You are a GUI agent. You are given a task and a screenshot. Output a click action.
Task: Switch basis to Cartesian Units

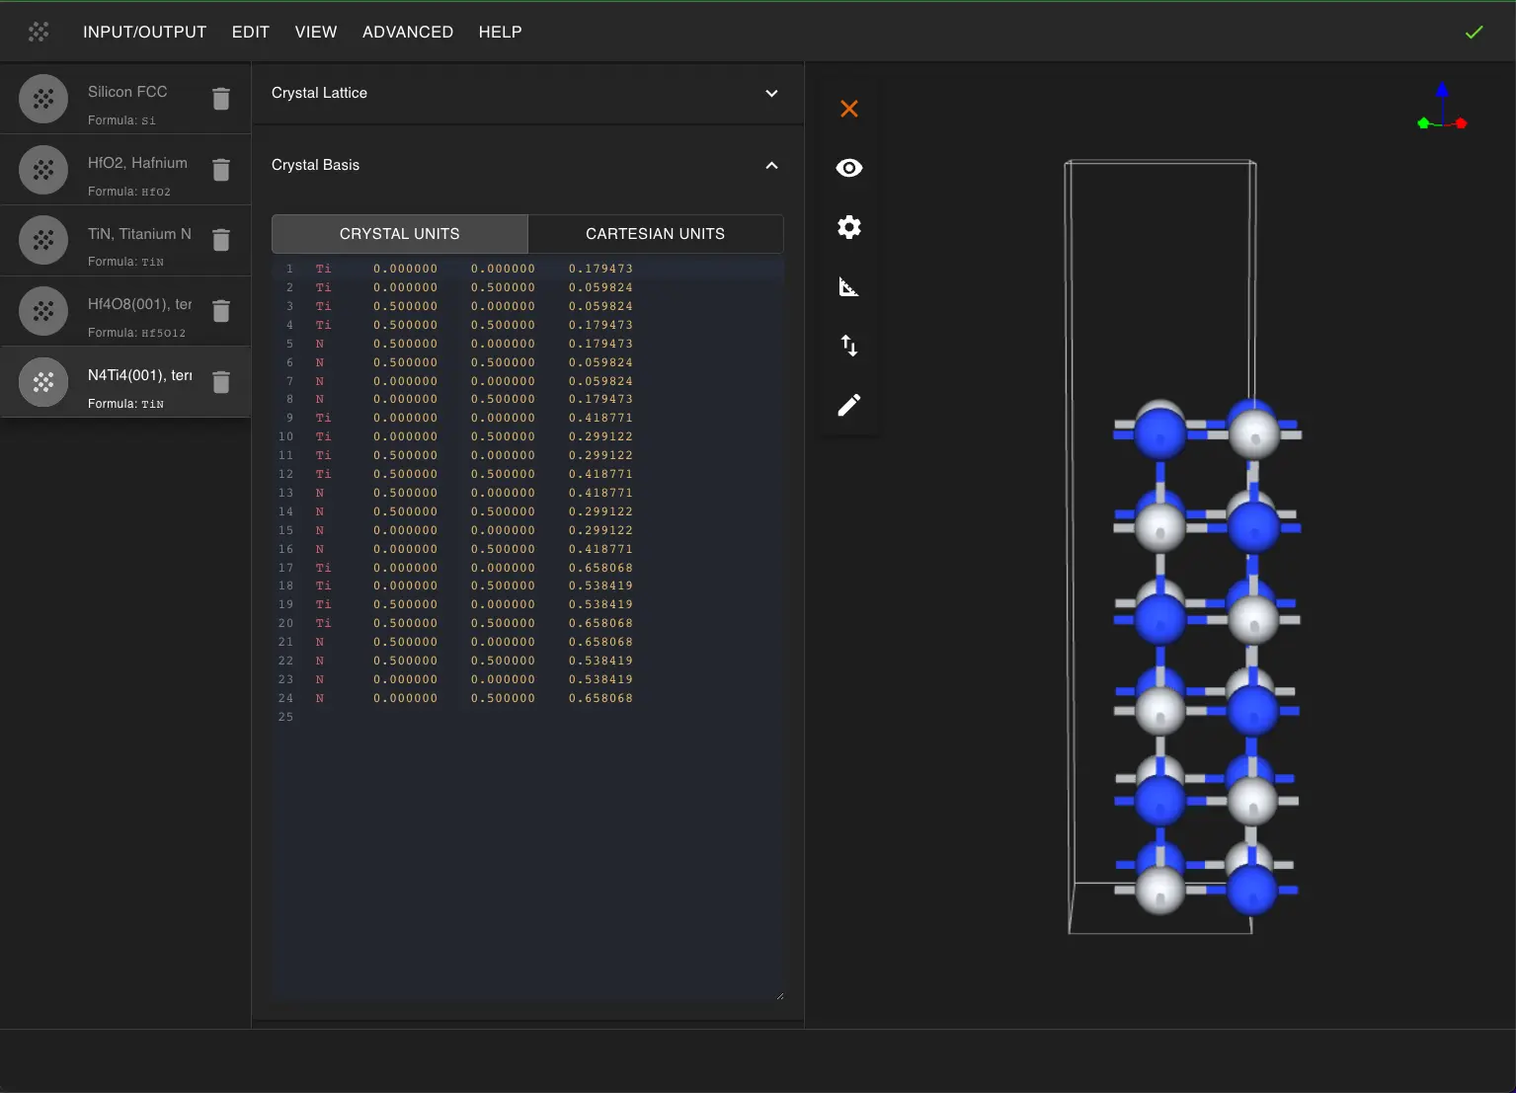tap(655, 234)
